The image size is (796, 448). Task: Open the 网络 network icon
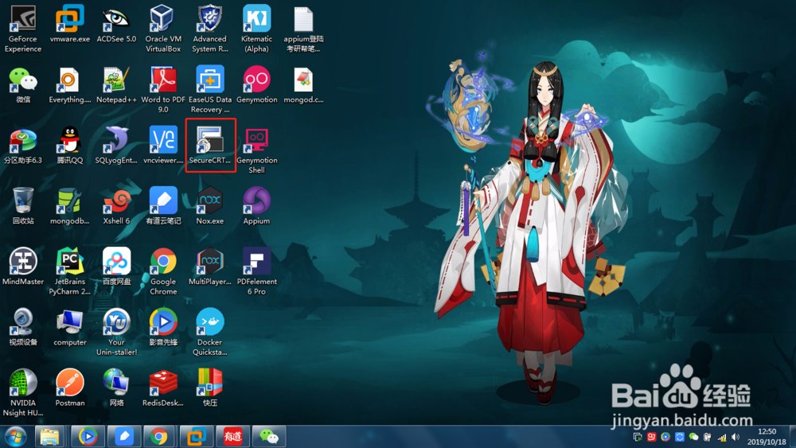tap(116, 388)
